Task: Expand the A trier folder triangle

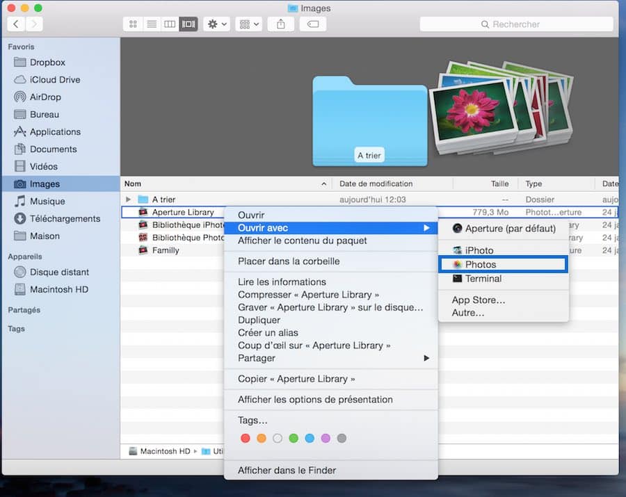Action: [x=128, y=199]
